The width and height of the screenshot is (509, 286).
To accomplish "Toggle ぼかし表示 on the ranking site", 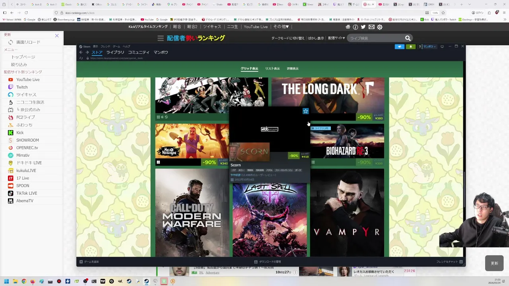I will tap(316, 38).
